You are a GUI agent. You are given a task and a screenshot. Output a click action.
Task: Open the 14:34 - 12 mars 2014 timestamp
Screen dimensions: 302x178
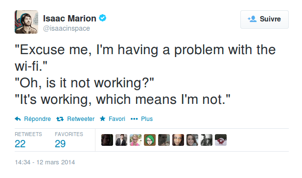pyautogui.click(x=45, y=162)
